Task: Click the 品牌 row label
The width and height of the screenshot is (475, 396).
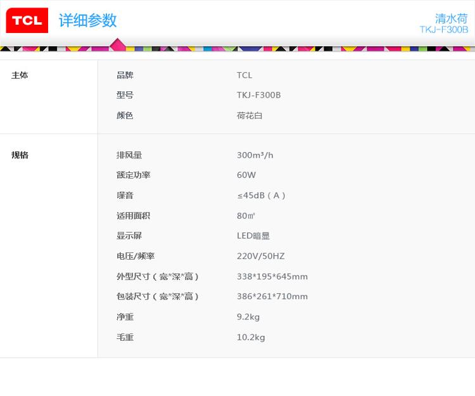Action: [125, 75]
